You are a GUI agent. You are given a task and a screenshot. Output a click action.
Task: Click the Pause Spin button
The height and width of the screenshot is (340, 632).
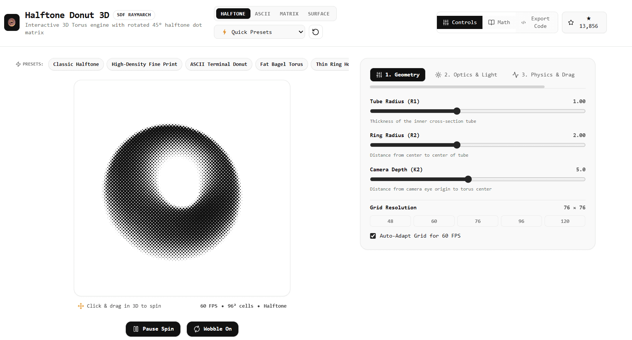click(153, 329)
